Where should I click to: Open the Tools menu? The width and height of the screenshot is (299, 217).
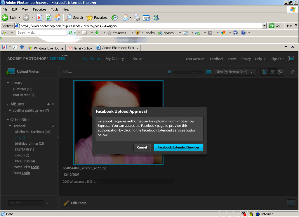tap(55, 9)
